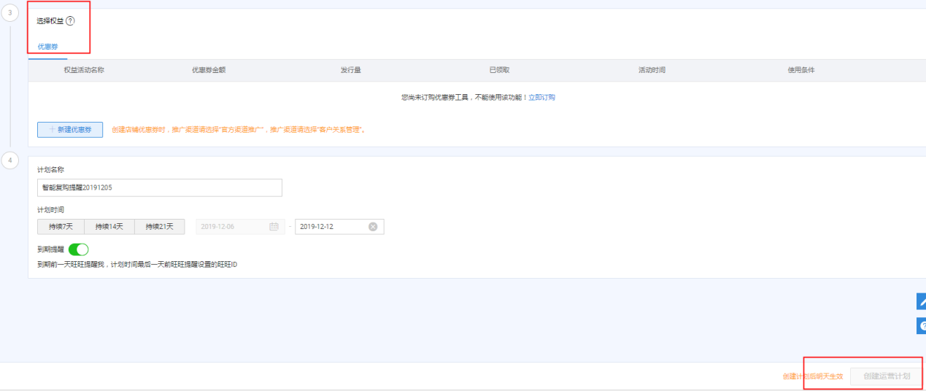The image size is (926, 391).
Task: Toggle the 到期提醒 switch
Action: pyautogui.click(x=78, y=249)
